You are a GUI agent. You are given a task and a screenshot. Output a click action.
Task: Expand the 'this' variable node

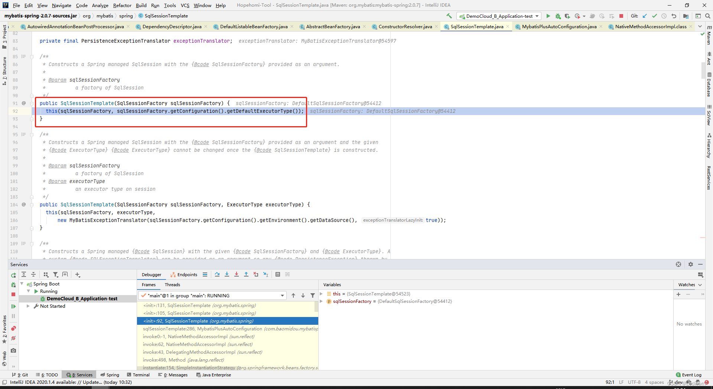click(x=322, y=294)
